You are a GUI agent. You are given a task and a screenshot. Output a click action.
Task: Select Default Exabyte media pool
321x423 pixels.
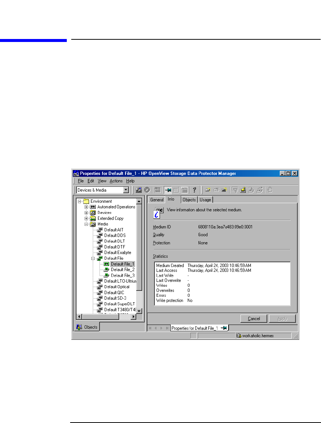click(x=118, y=253)
